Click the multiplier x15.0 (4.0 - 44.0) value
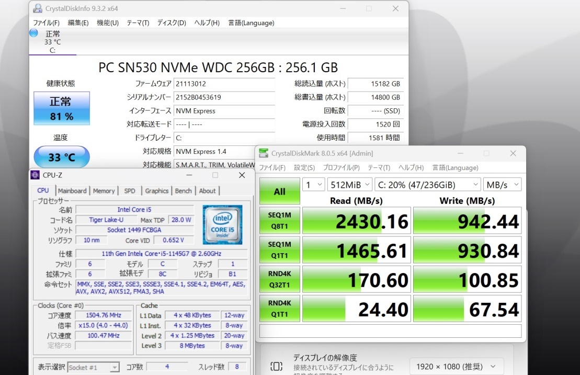The image size is (580, 375). point(104,325)
